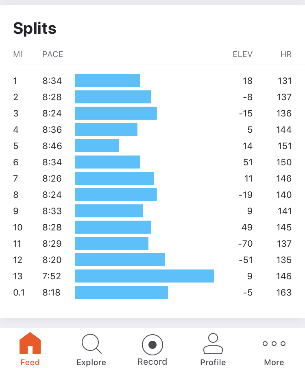Screen dimensions: 305x368
Task: Click the mile 1 pace bar
Action: (x=107, y=81)
